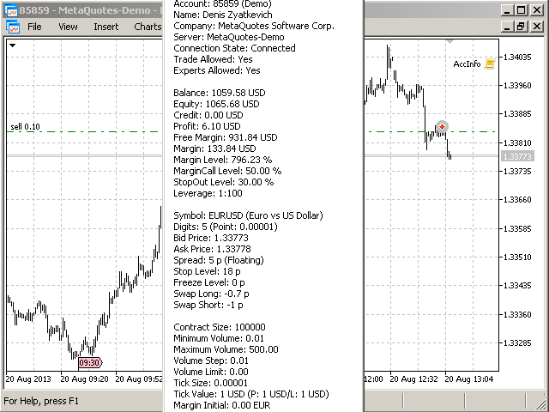
Task: Click the Bid Price: 1.33773 line
Action: point(211,239)
